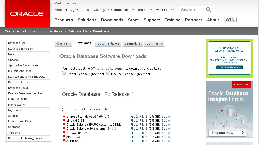Open the Solutions menu
The height and width of the screenshot is (145, 259).
point(87,20)
